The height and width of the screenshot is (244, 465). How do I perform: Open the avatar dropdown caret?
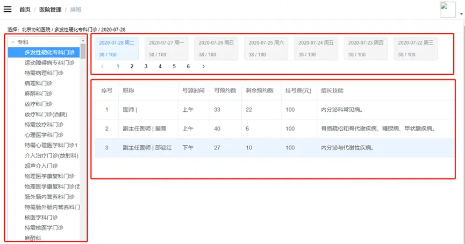[461, 13]
